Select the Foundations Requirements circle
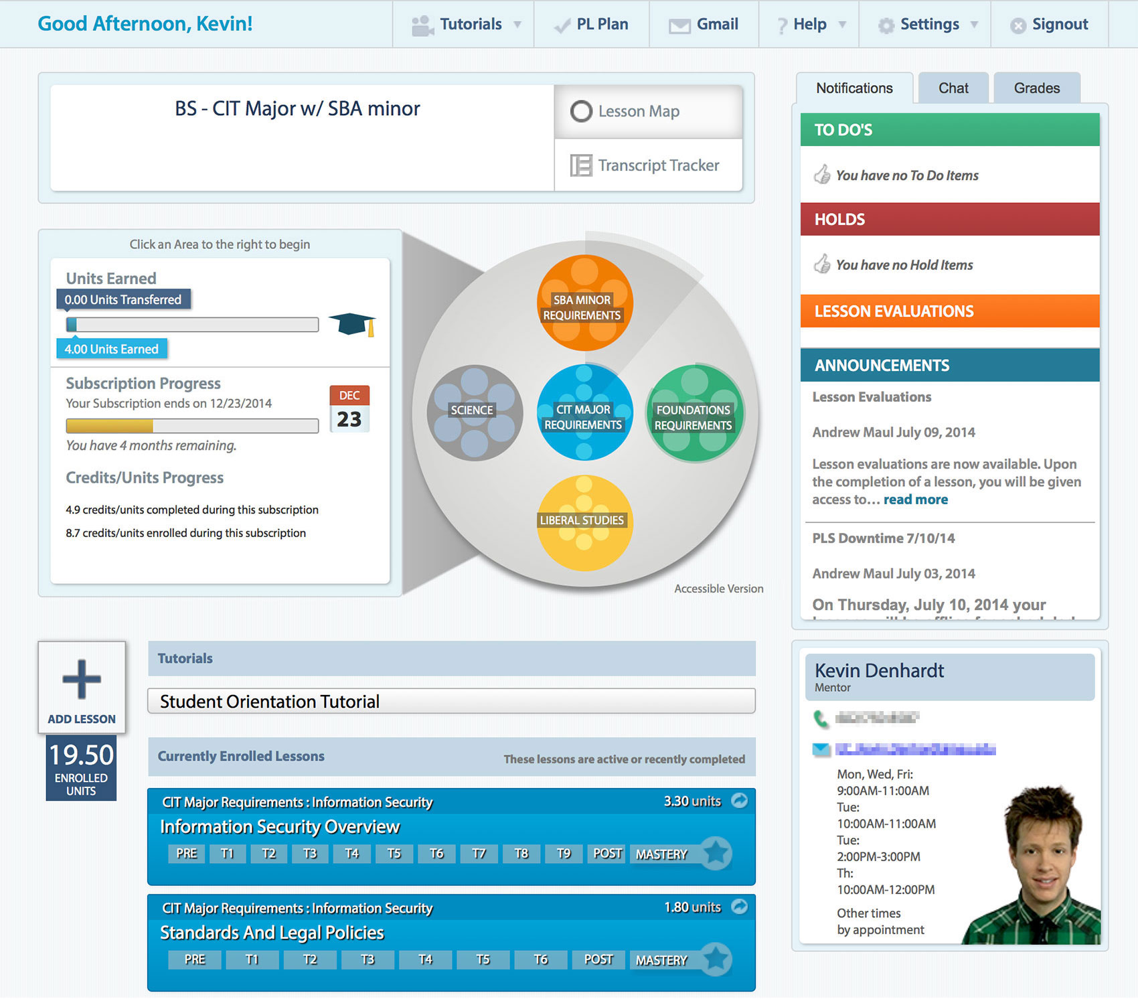 [695, 412]
